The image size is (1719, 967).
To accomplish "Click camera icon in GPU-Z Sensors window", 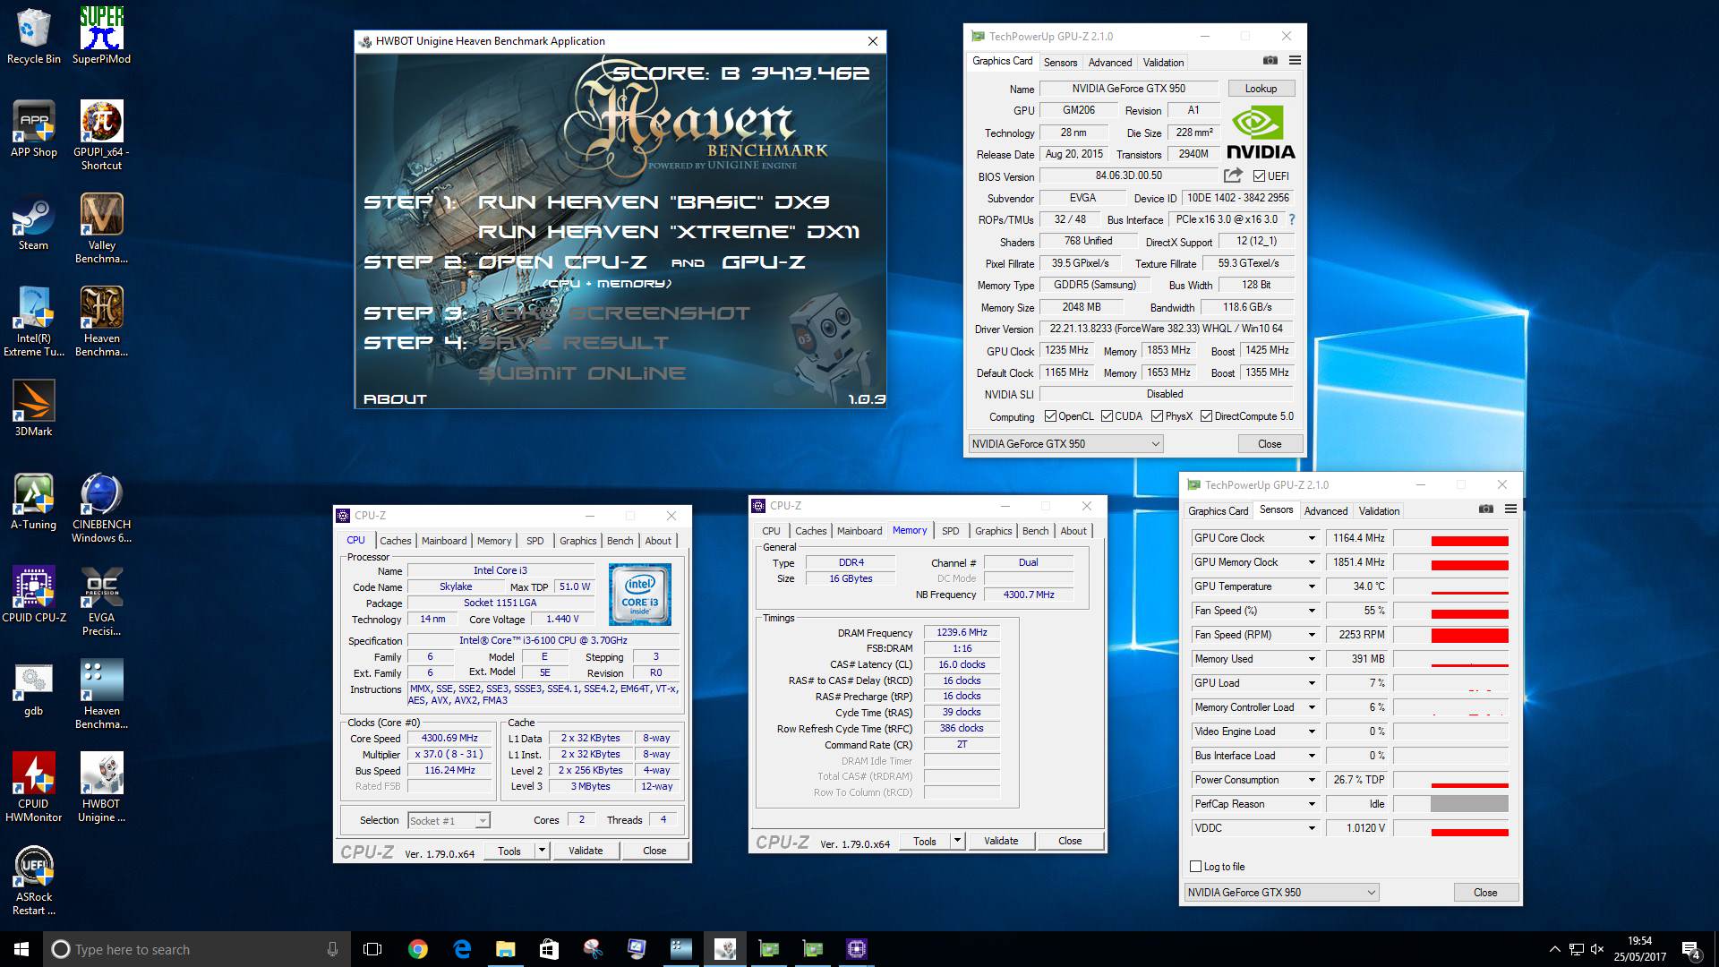I will point(1485,509).
